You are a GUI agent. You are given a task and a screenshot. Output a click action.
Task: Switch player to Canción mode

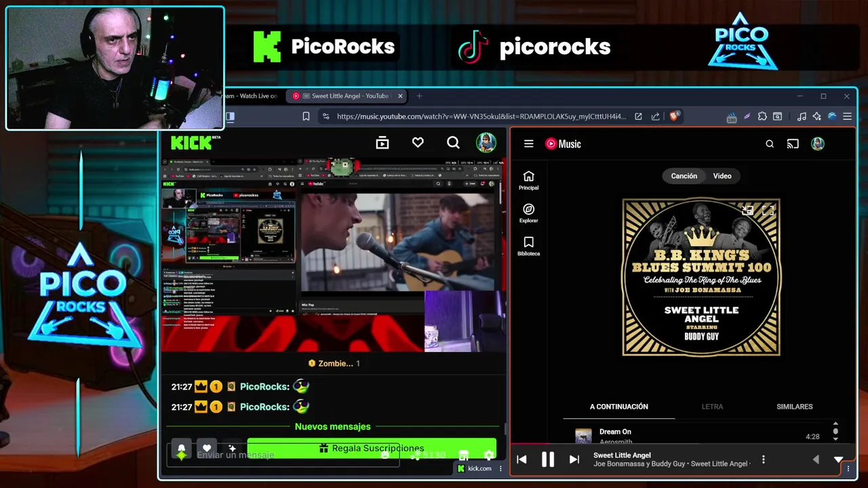(684, 176)
